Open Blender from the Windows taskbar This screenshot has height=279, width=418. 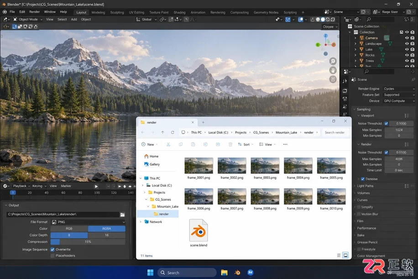tap(237, 272)
